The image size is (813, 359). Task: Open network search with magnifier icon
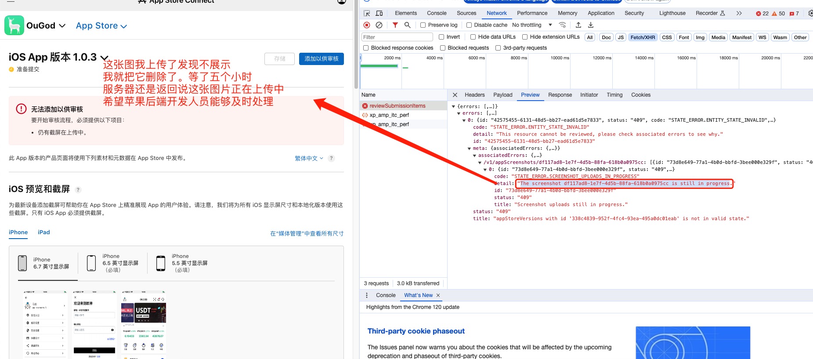tap(408, 25)
